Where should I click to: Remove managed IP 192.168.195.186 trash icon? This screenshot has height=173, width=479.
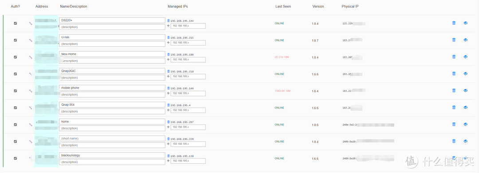click(169, 54)
